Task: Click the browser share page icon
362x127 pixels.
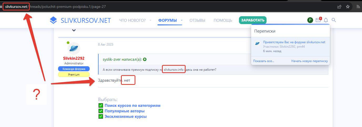Action: pyautogui.click(x=339, y=7)
